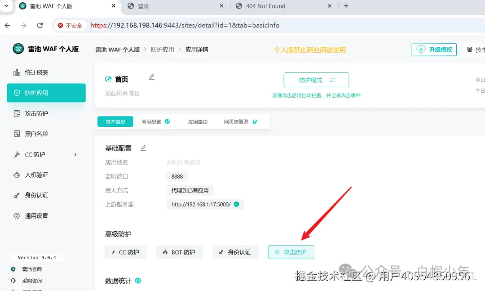
Task: Click the headset icon beside 采购咨询
Action: [x=13, y=281]
